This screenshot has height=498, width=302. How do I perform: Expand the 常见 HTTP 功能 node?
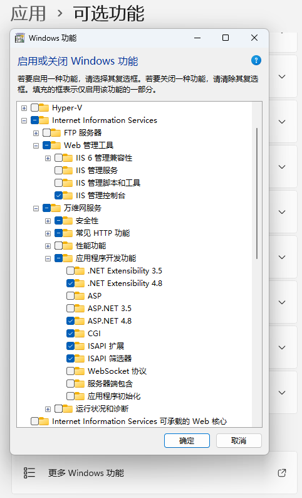click(48, 233)
